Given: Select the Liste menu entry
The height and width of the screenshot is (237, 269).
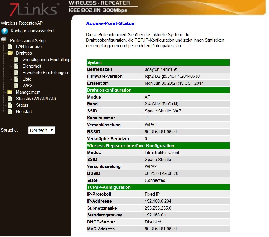Looking at the screenshot, I should [x=27, y=79].
